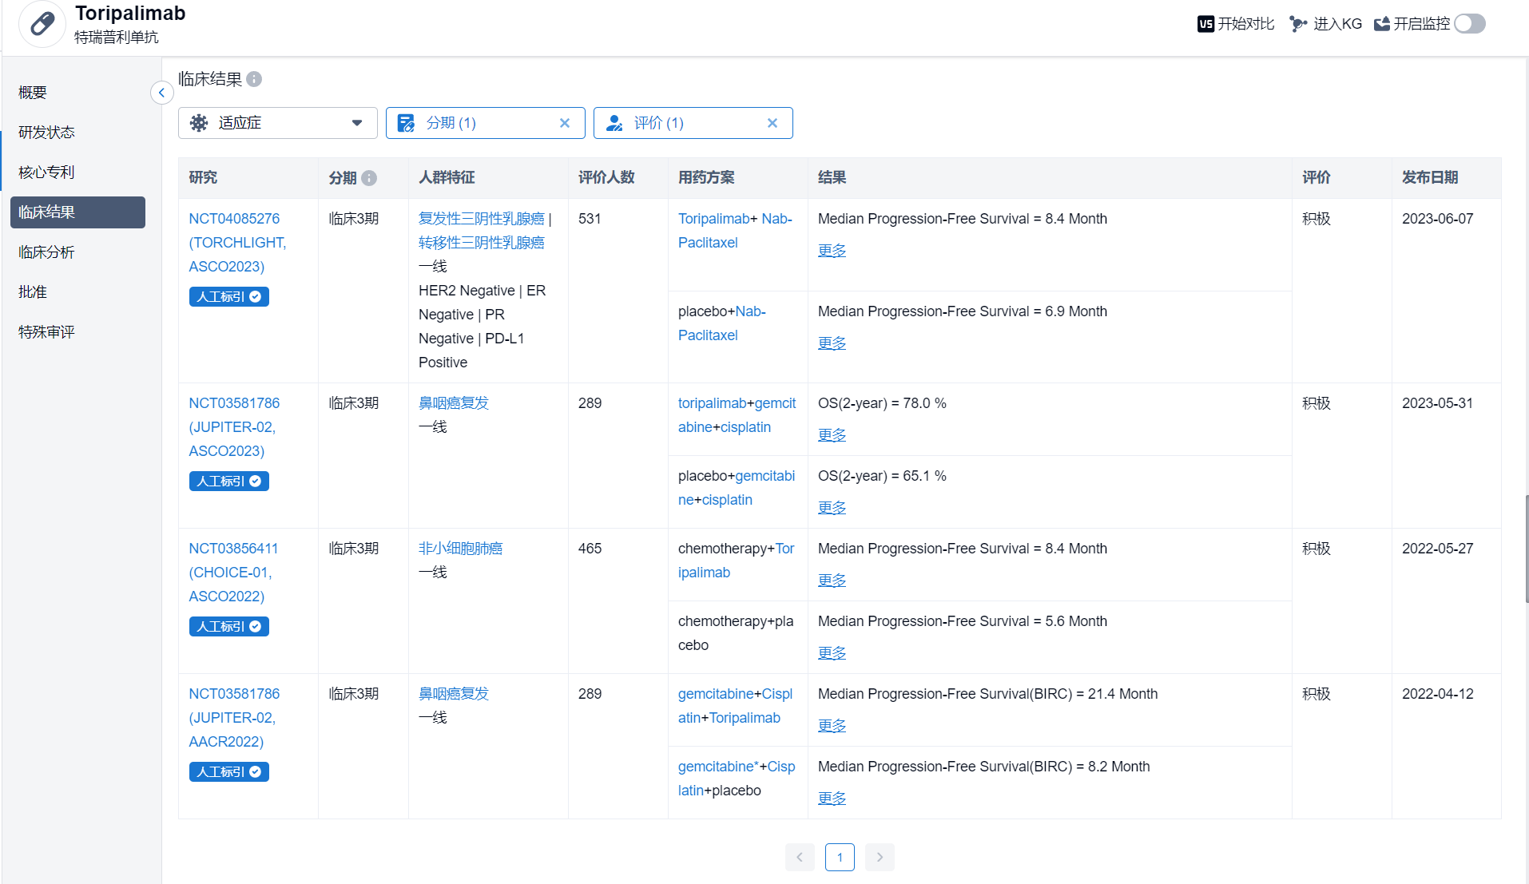Image resolution: width=1529 pixels, height=884 pixels.
Task: Open the 复发性三阴性乳腺癌 indication link
Action: (482, 219)
